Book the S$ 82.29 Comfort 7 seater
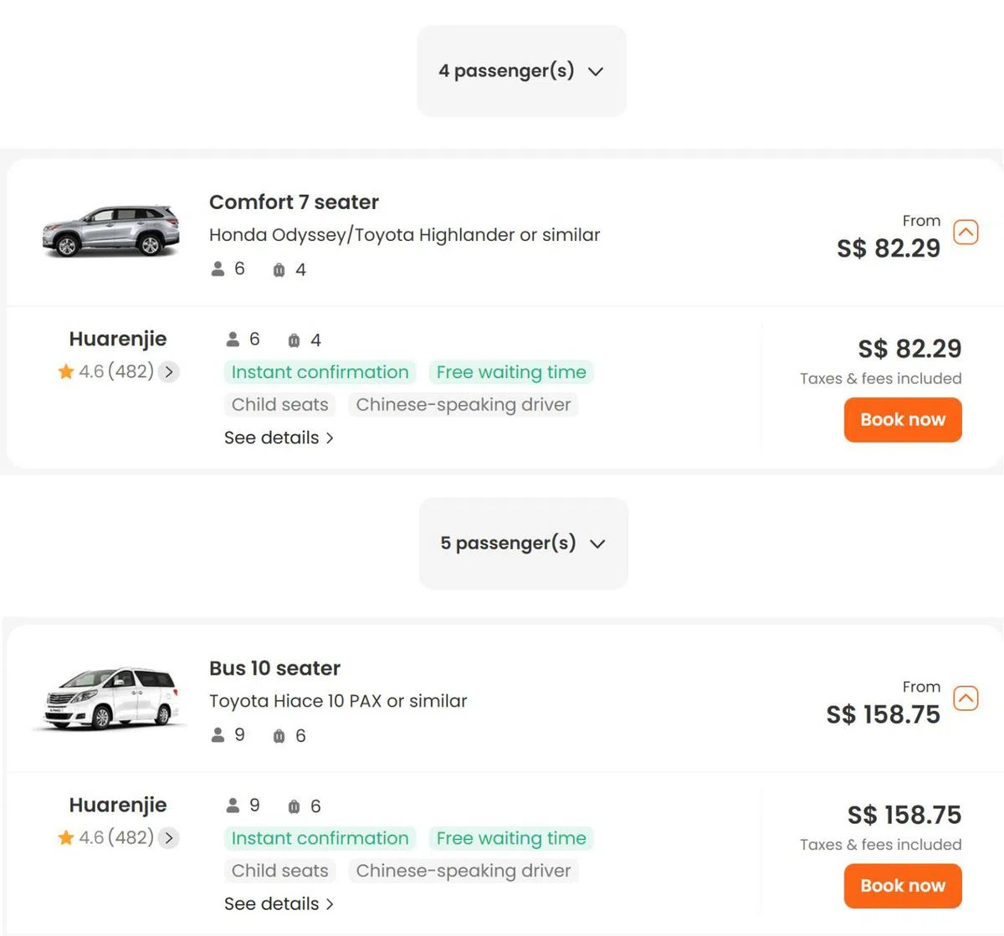1004x936 pixels. point(902,420)
